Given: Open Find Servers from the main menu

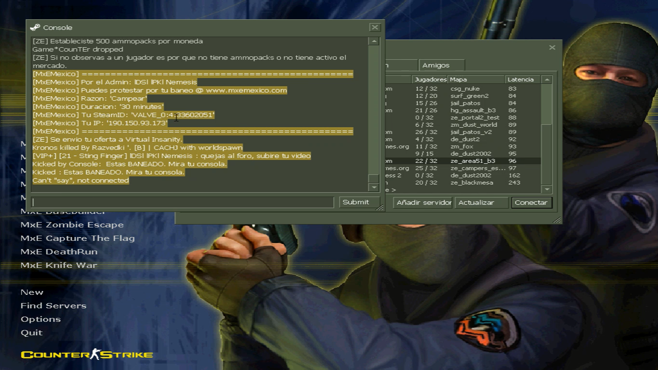Looking at the screenshot, I should tap(53, 306).
